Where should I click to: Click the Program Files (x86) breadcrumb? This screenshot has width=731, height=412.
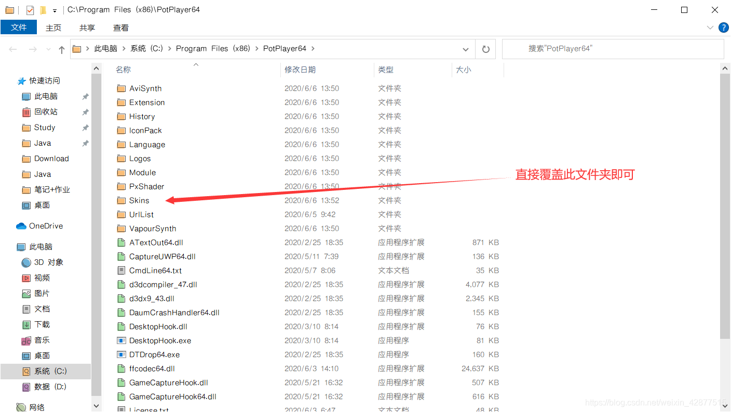tap(213, 48)
